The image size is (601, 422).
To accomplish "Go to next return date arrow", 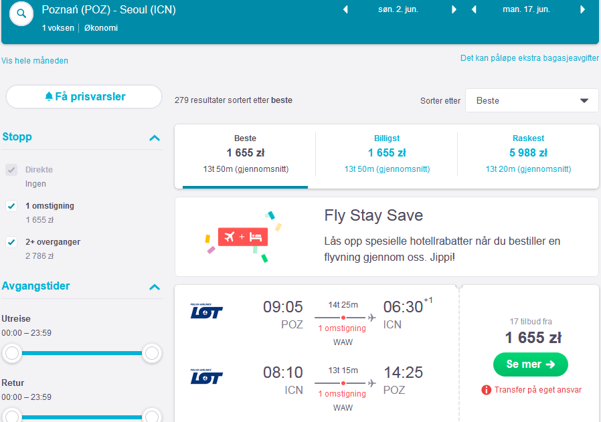I will (x=583, y=9).
